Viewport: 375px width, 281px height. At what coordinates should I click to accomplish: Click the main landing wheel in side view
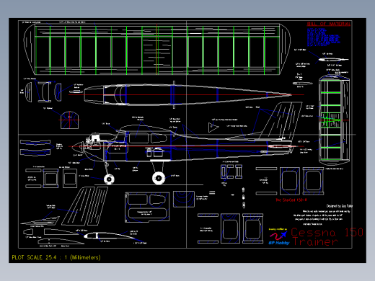[x=159, y=178]
